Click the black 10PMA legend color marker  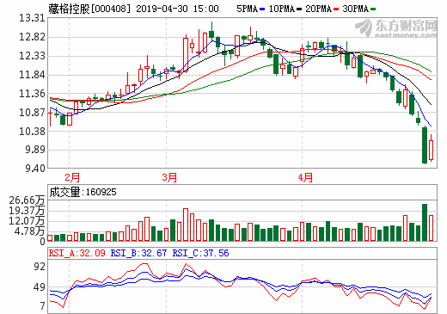point(299,9)
